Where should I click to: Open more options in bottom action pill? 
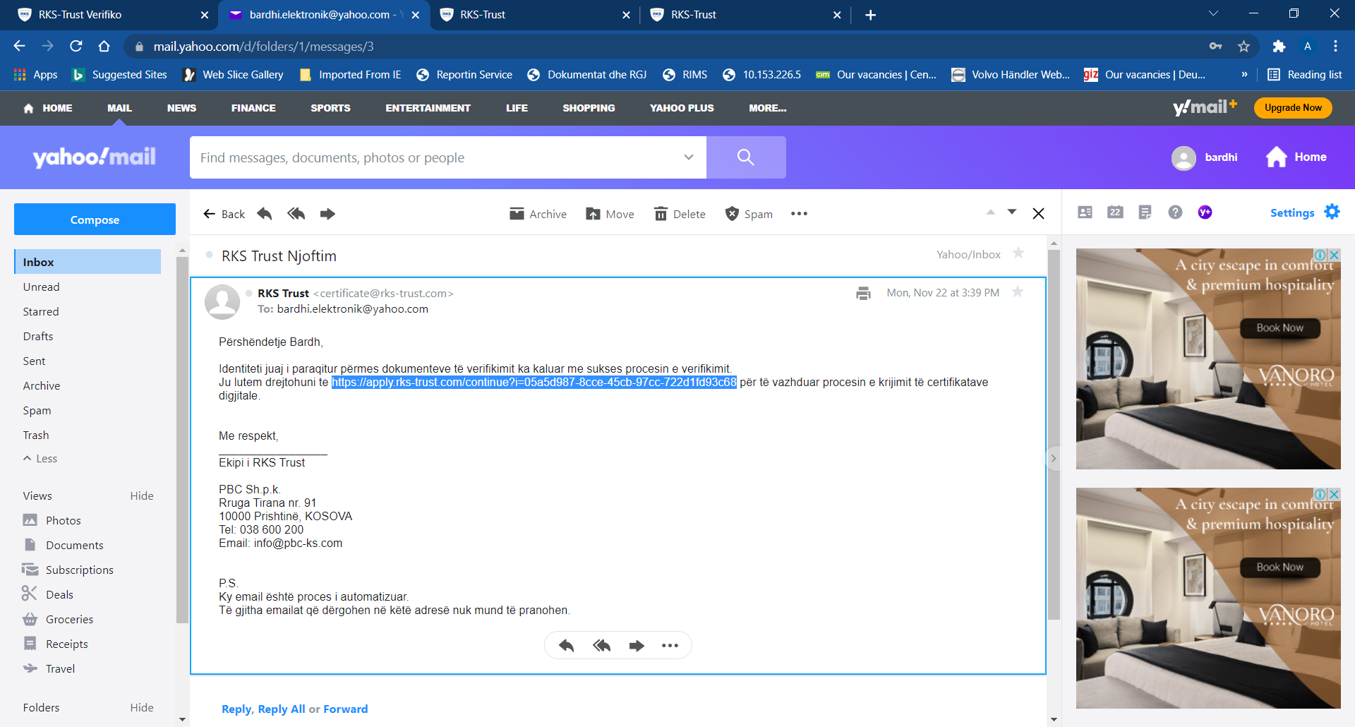coord(670,645)
